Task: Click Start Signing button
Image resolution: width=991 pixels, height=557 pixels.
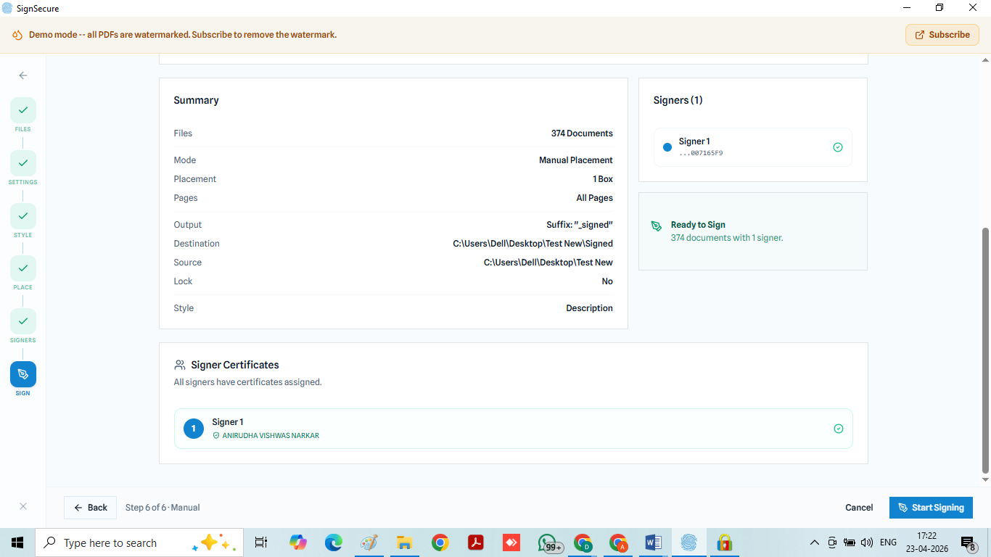Action: pos(931,508)
